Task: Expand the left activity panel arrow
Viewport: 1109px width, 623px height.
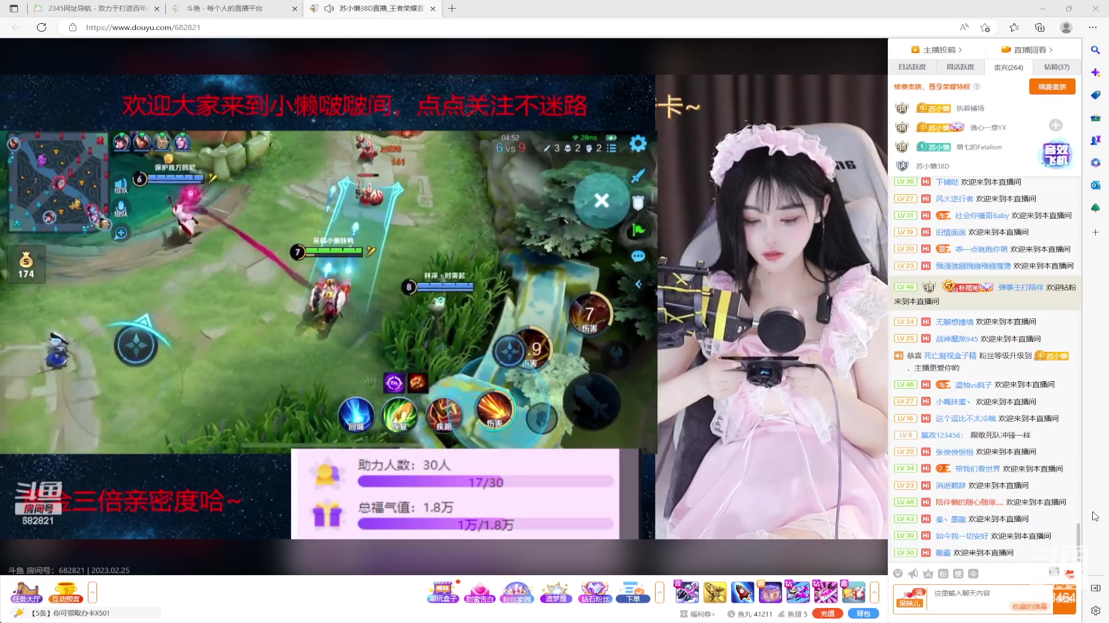Action: point(92,592)
